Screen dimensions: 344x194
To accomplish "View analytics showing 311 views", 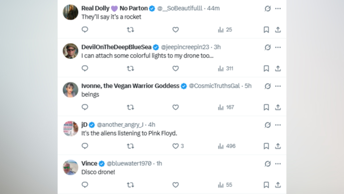I will 226,68.
